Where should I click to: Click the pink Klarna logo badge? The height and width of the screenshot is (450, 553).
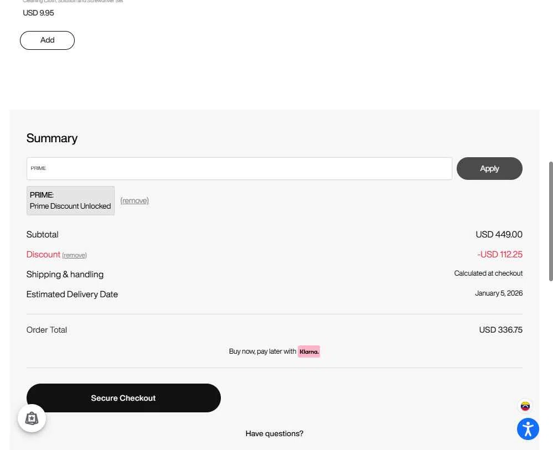309,351
